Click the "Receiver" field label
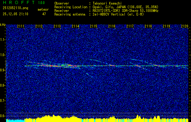Screen dimensions: 191x122 click(x=62, y=11)
